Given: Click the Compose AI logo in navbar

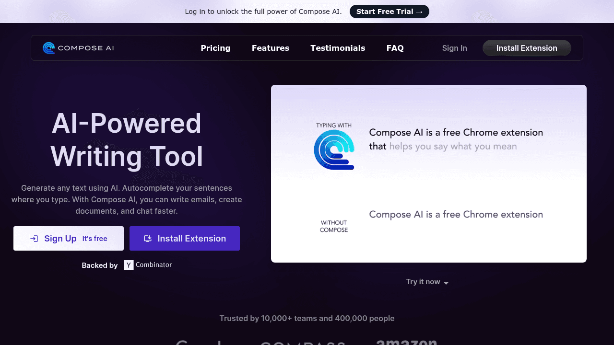Looking at the screenshot, I should coord(78,48).
